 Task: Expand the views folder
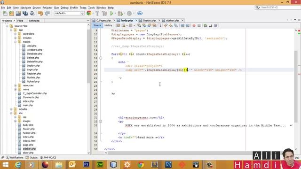click(16, 89)
